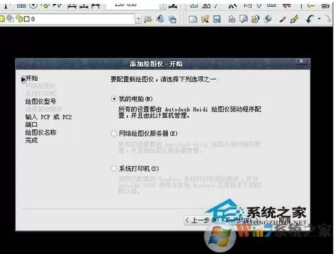This screenshot has height=254, width=336.
Task: Select the 完成 step
Action: 31,140
